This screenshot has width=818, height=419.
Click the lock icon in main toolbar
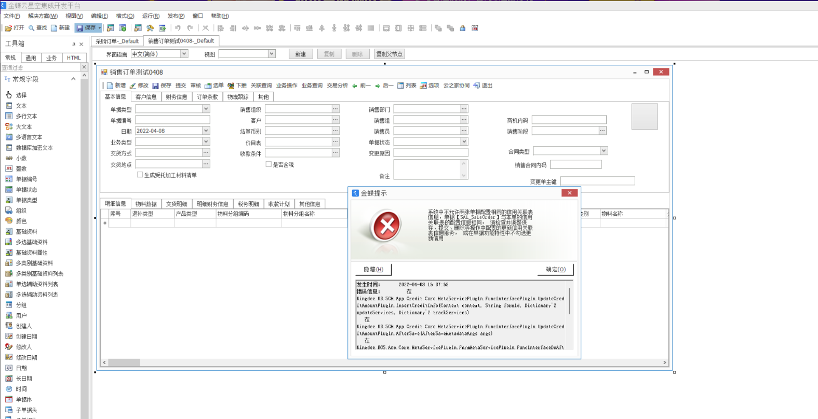[463, 28]
